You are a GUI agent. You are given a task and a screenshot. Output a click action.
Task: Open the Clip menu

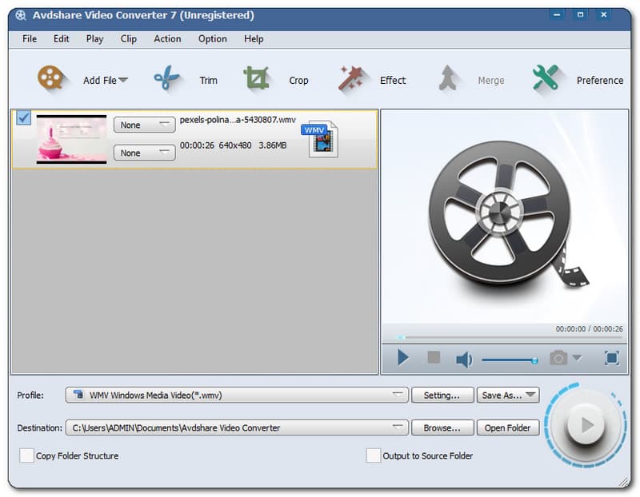pyautogui.click(x=128, y=38)
